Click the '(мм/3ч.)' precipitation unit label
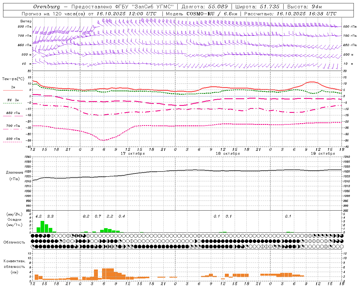The height and width of the screenshot is (286, 358). tap(14, 214)
